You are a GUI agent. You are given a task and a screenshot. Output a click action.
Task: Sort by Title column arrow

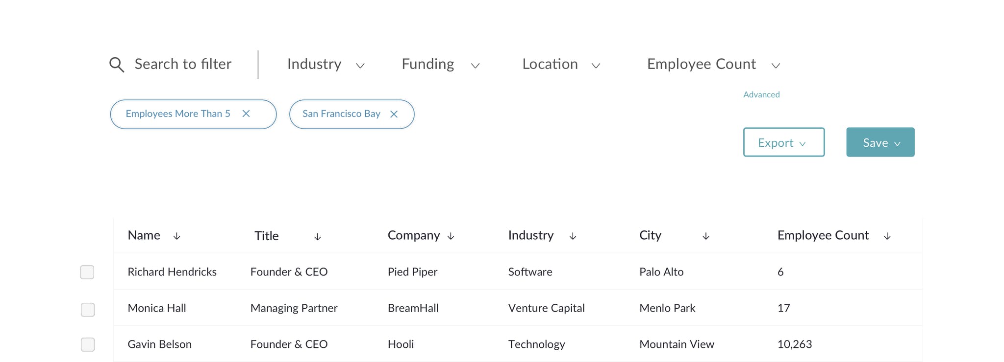point(318,237)
